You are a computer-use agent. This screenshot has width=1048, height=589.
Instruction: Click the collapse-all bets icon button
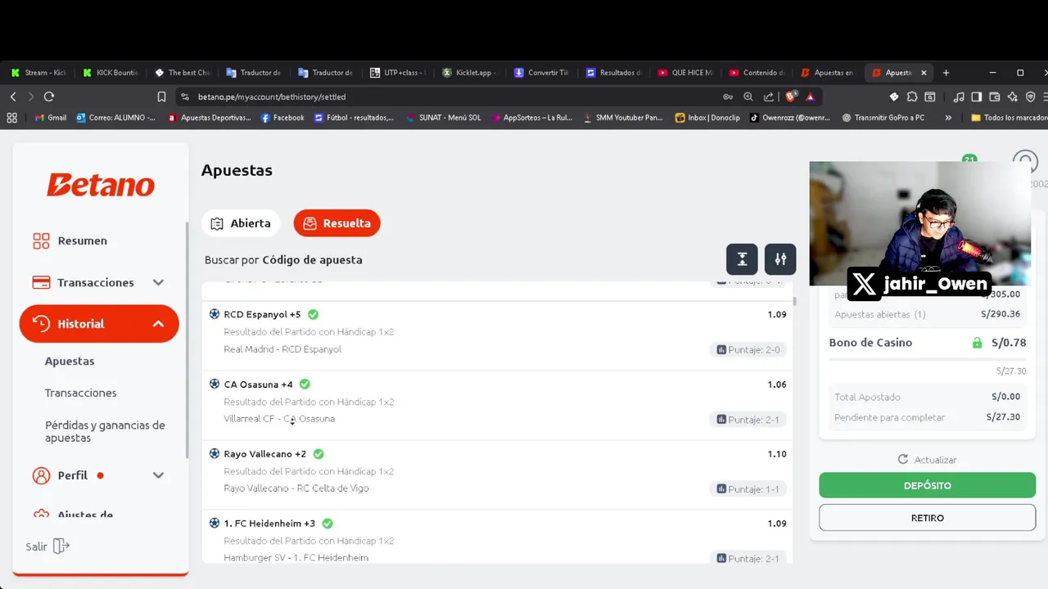pyautogui.click(x=742, y=259)
